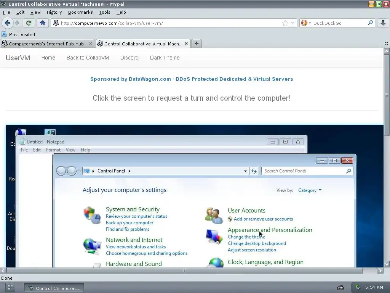390x293 pixels.
Task: Click the Home link in the UserVM navbar
Action: [48, 58]
